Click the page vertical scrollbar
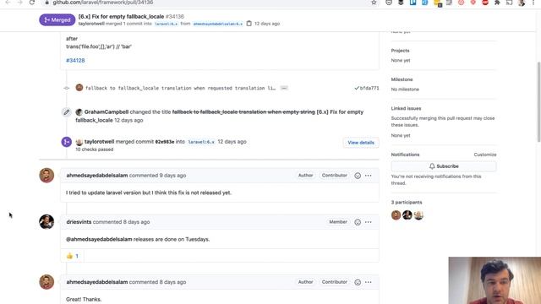The image size is (541, 304). pos(538,101)
